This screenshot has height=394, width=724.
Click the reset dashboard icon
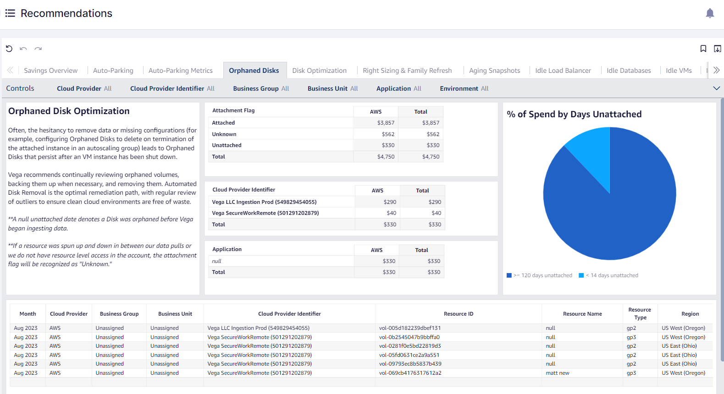coord(9,49)
